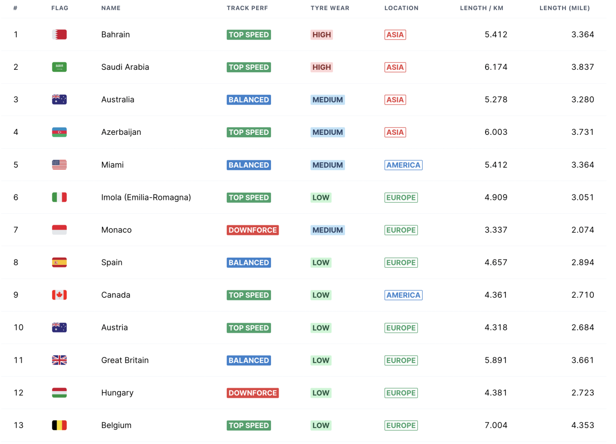Click the HIGH tyre wear badge for Bahrain

click(321, 35)
